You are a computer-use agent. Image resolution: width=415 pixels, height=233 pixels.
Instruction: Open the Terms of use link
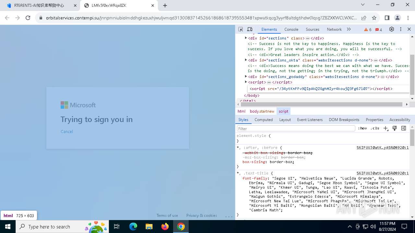click(x=167, y=216)
